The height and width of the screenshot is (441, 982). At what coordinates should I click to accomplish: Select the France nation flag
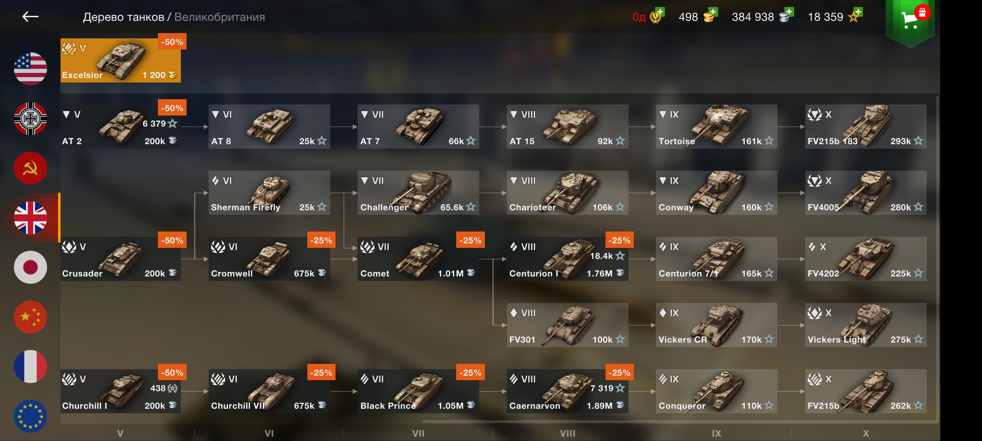point(30,366)
